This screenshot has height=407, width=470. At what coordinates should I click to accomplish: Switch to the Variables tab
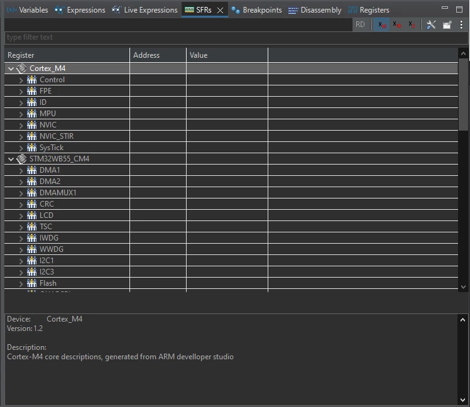pyautogui.click(x=27, y=10)
